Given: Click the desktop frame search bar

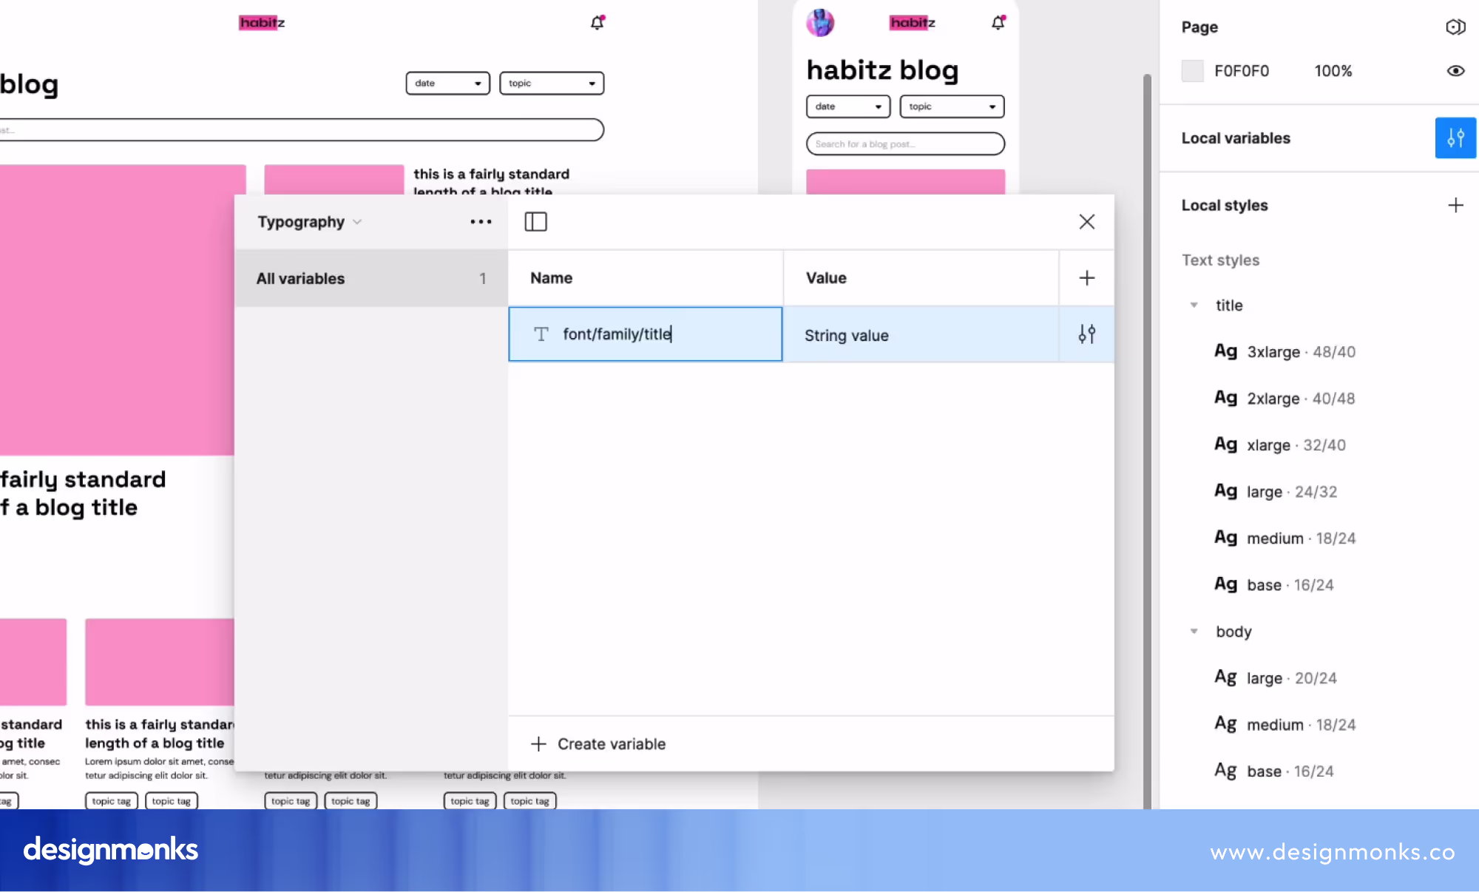Looking at the screenshot, I should point(302,129).
